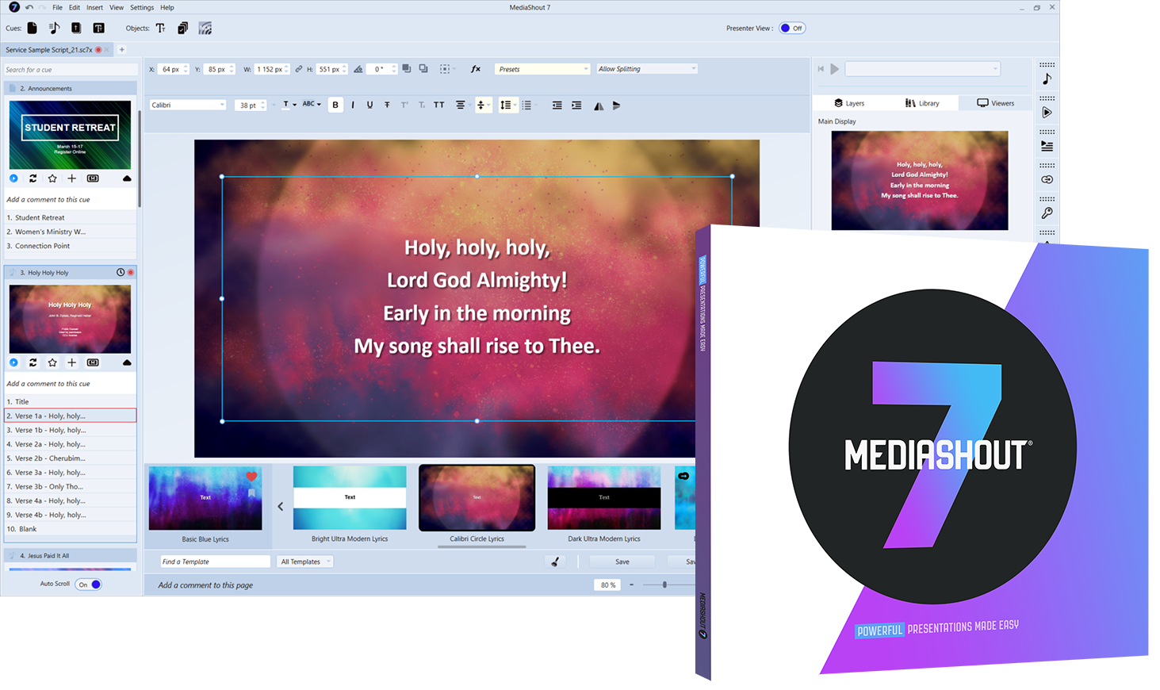The image size is (1160, 690).
Task: Open the Settings menu
Action: pyautogui.click(x=142, y=7)
